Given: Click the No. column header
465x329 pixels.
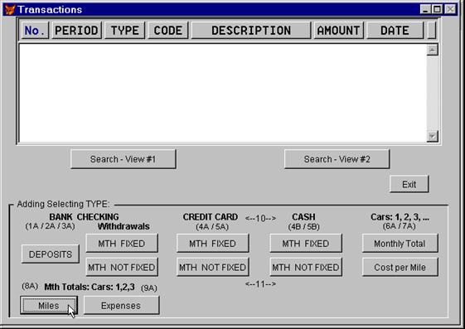Looking at the screenshot, I should [35, 30].
